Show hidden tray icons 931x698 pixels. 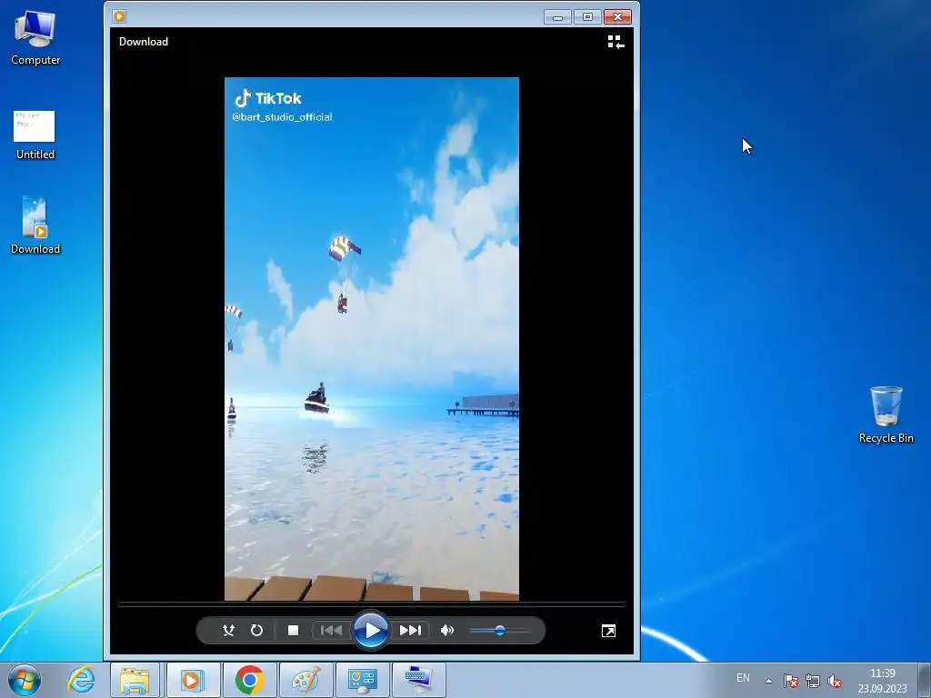click(x=768, y=681)
